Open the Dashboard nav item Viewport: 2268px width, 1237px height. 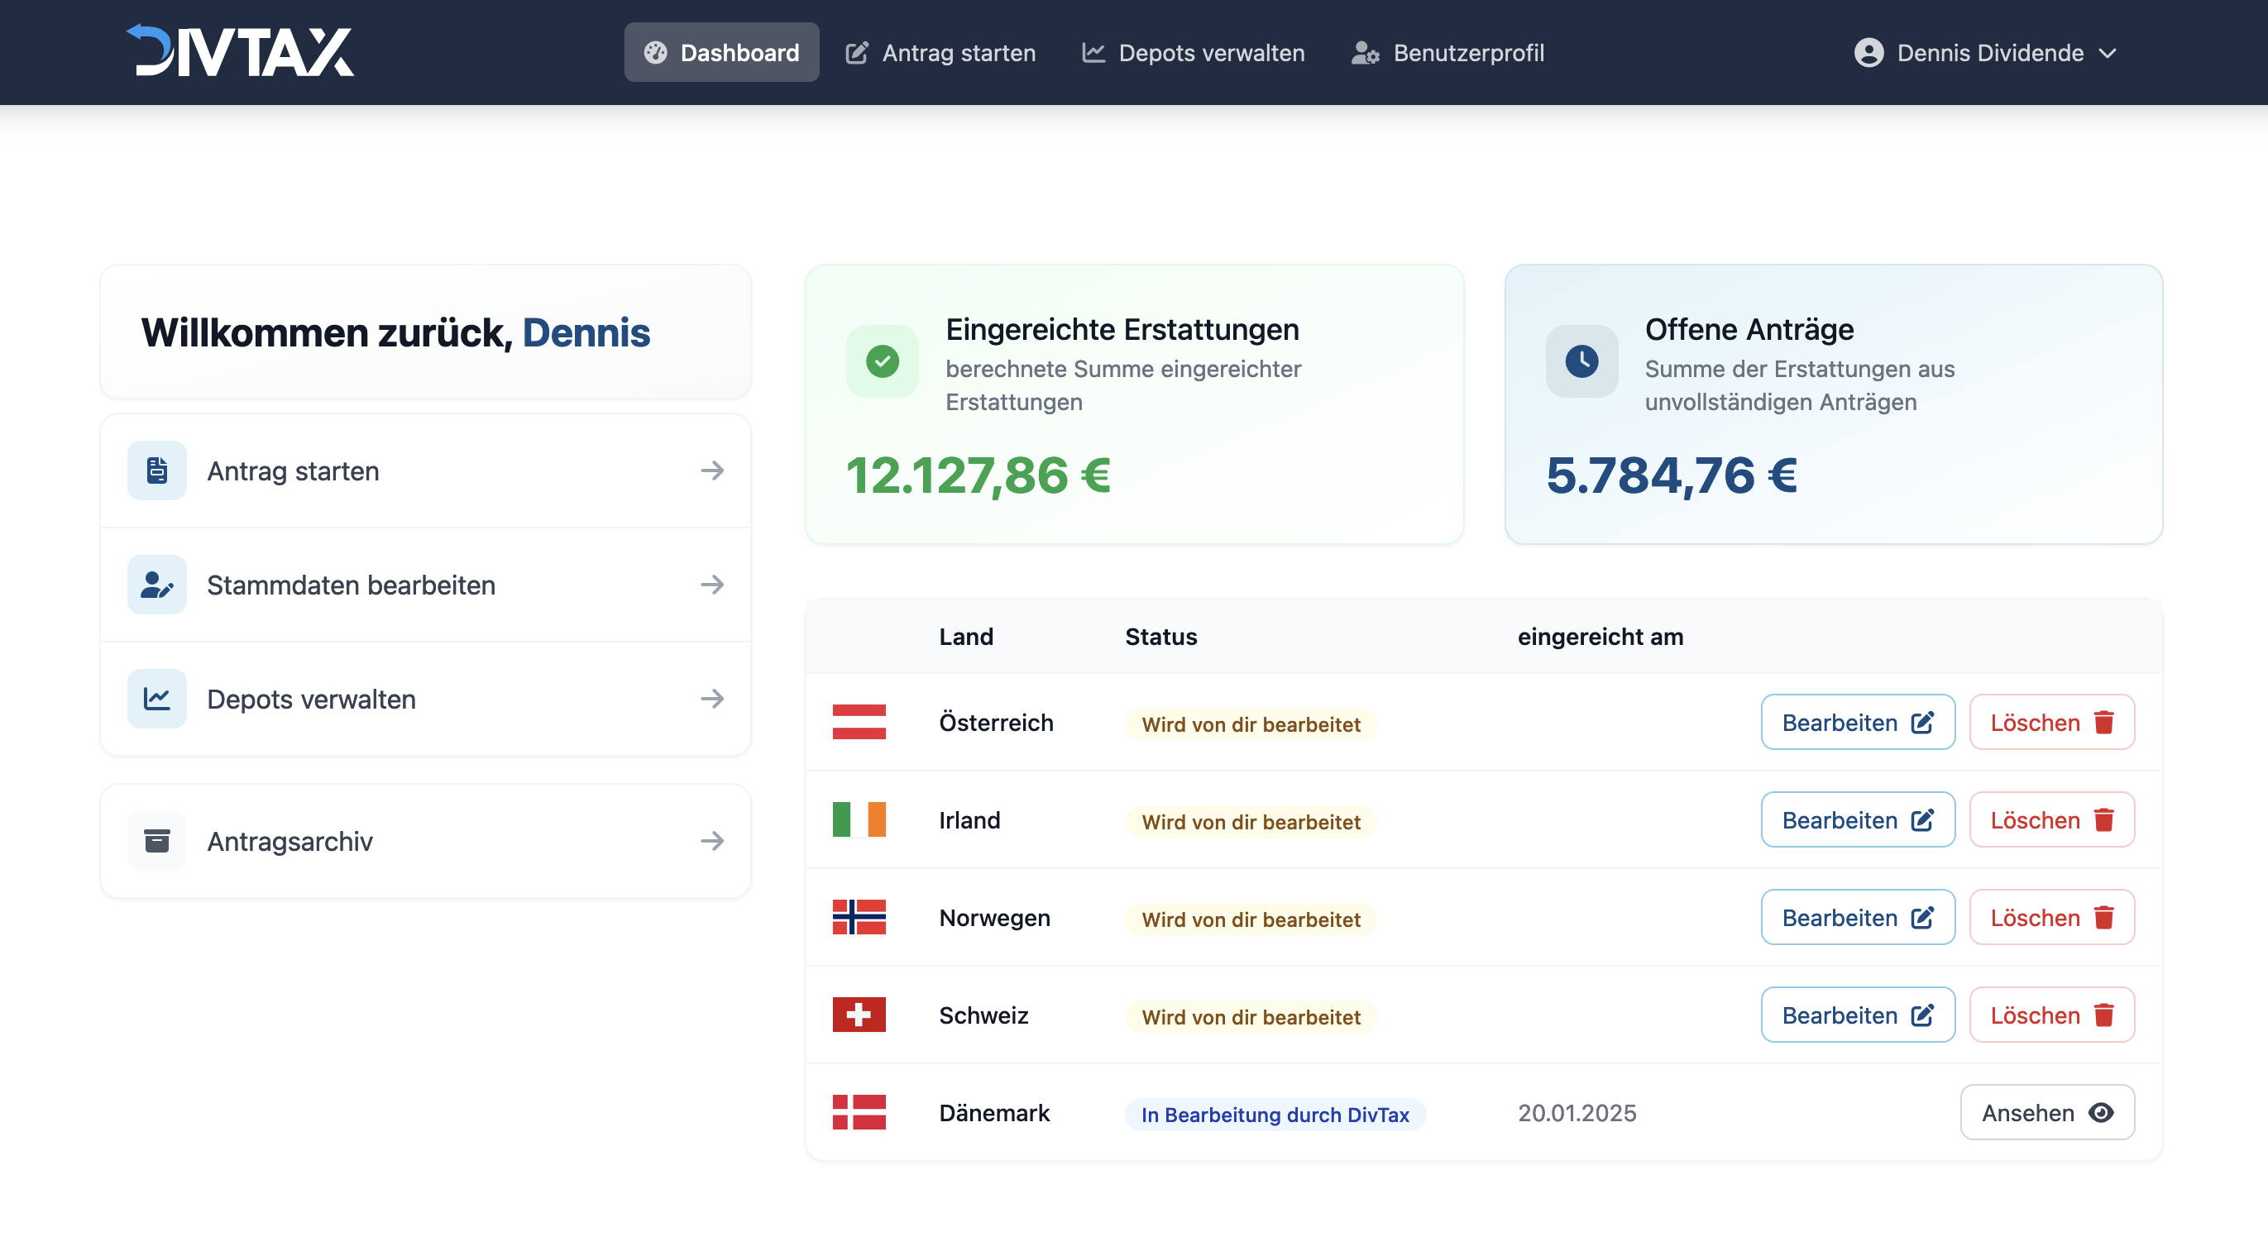(721, 53)
